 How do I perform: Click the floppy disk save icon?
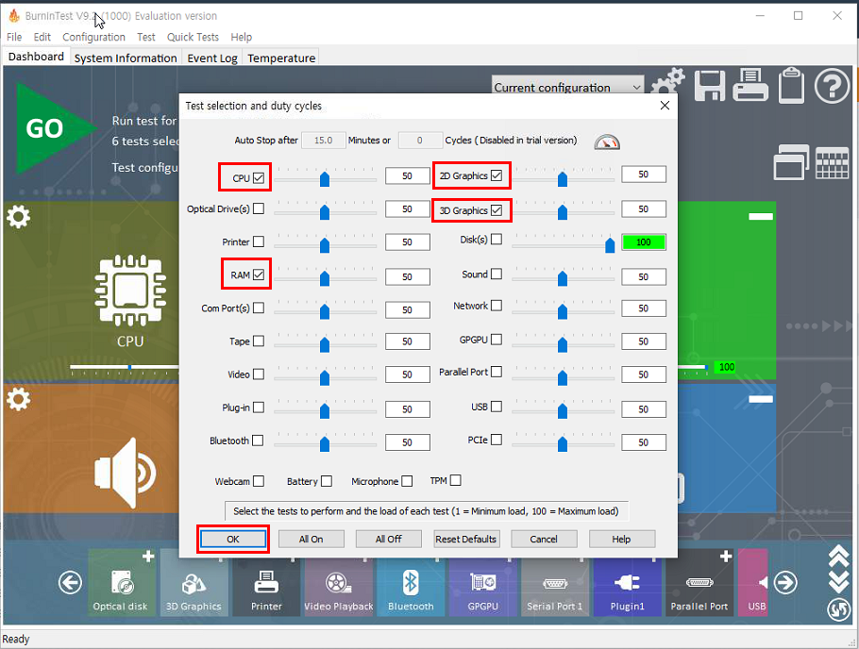tap(710, 86)
